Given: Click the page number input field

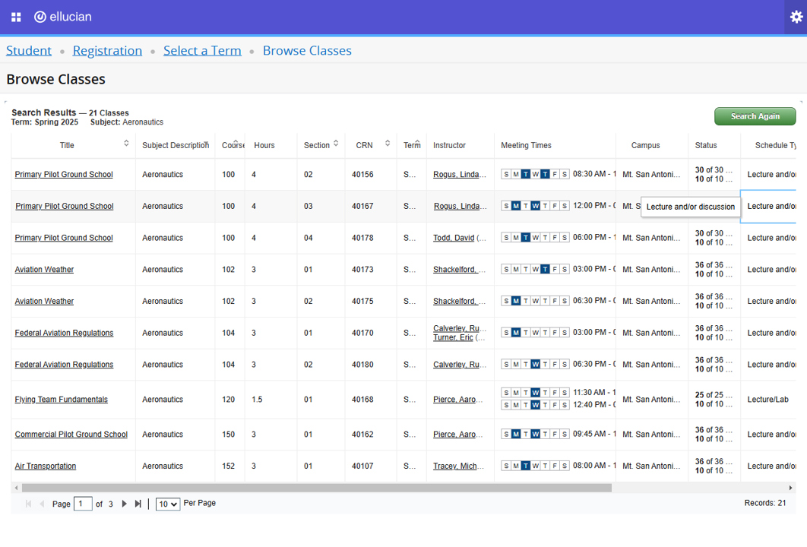Looking at the screenshot, I should [83, 504].
